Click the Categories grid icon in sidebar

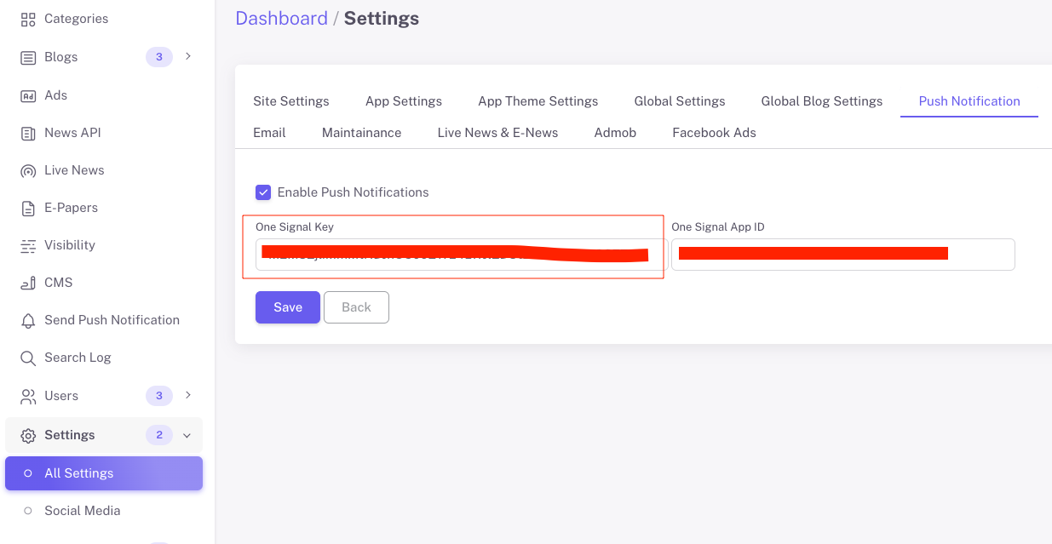[28, 19]
